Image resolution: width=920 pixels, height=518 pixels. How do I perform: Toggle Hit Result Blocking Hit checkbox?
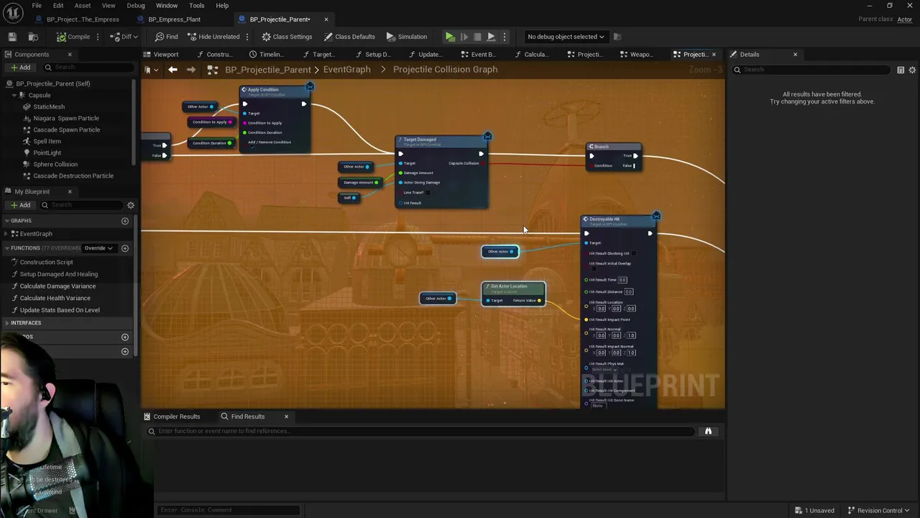click(x=634, y=253)
